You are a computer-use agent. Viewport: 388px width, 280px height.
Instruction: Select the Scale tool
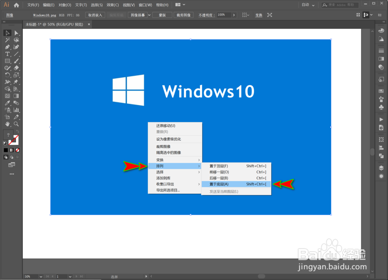click(16, 75)
